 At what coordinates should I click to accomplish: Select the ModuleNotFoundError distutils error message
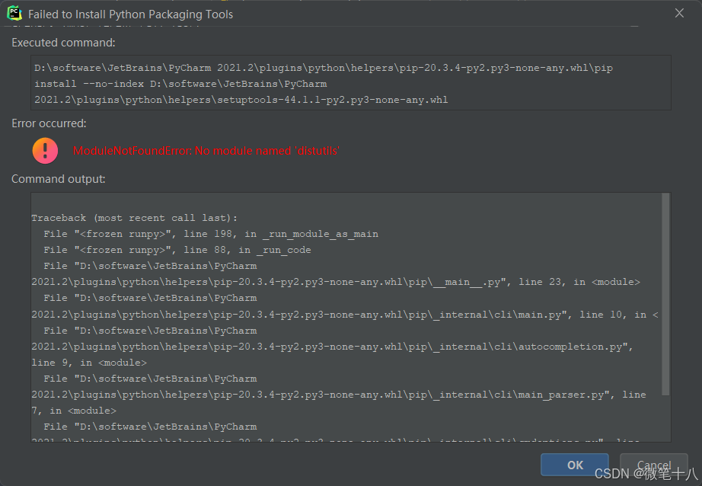206,151
